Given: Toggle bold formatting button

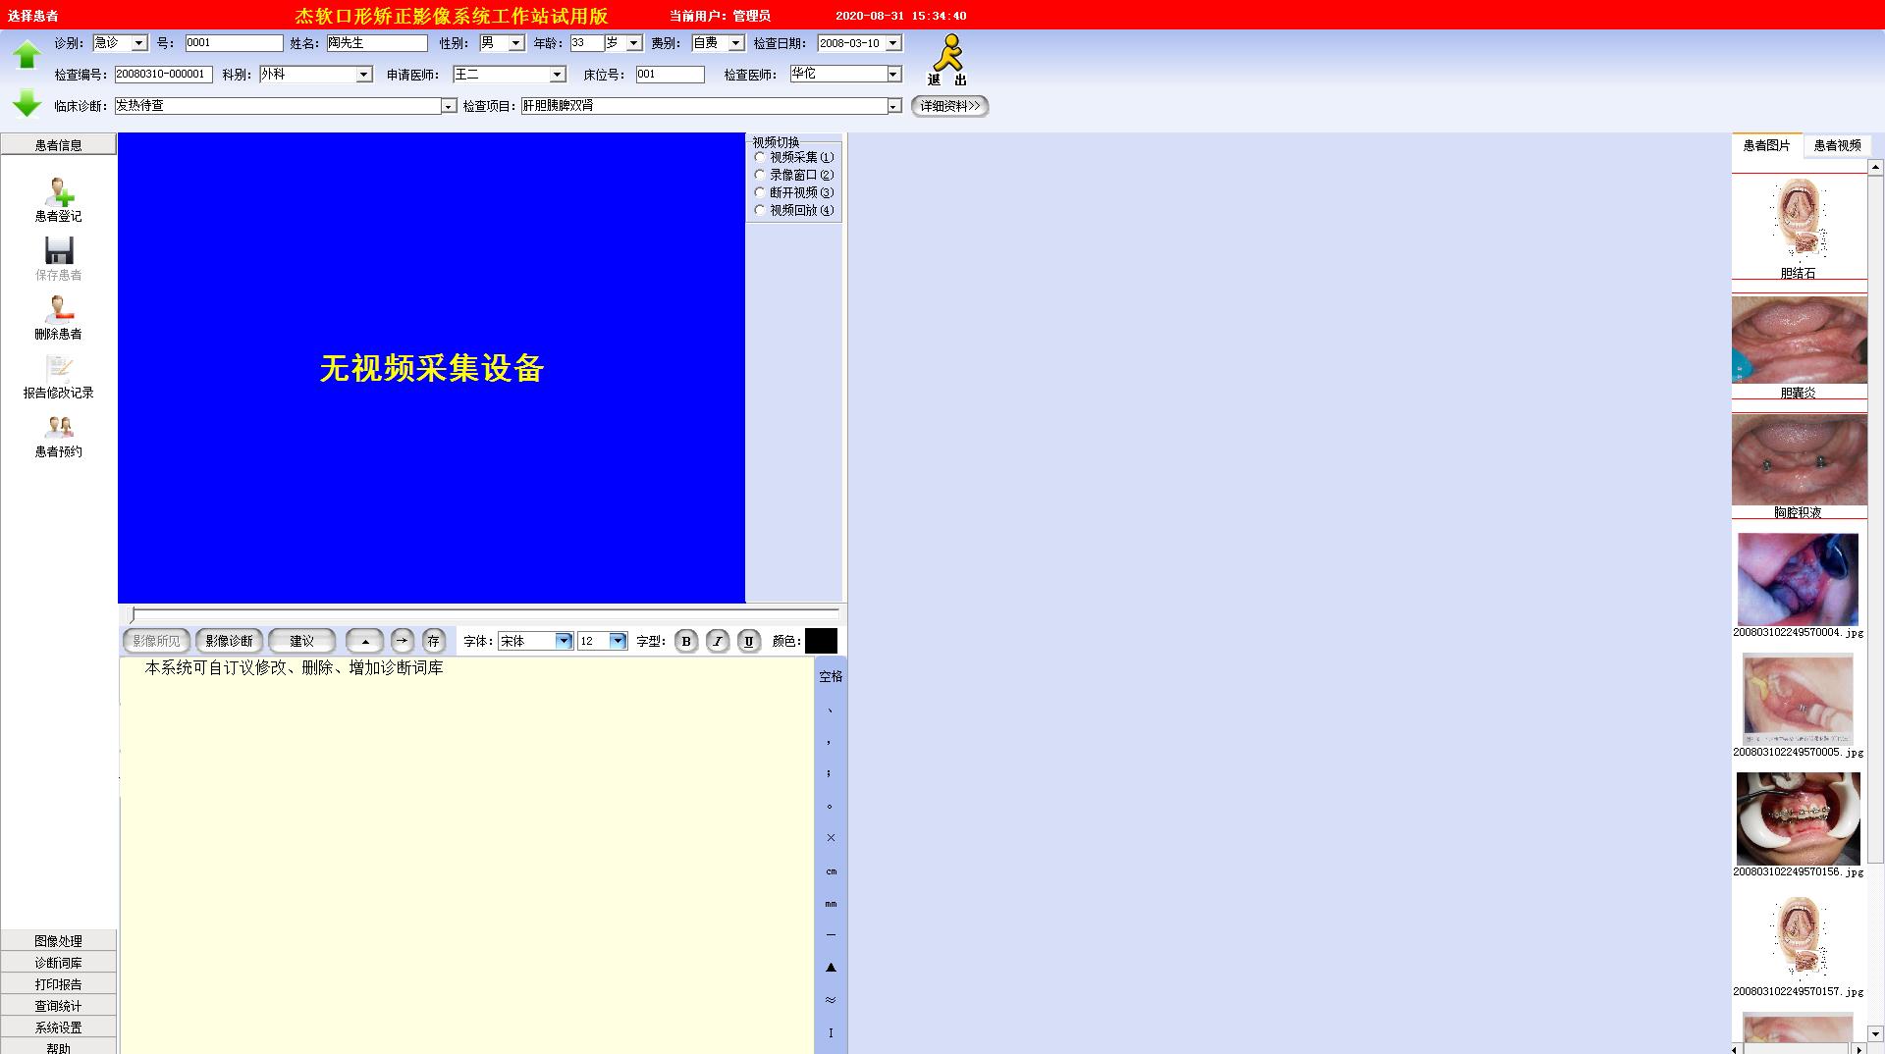Looking at the screenshot, I should click(x=686, y=641).
